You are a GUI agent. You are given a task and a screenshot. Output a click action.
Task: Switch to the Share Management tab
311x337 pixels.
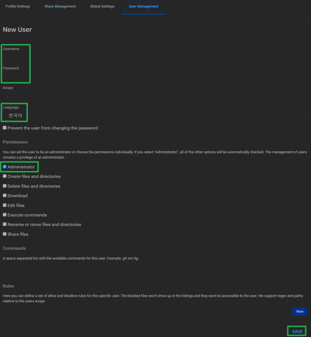[x=60, y=7]
